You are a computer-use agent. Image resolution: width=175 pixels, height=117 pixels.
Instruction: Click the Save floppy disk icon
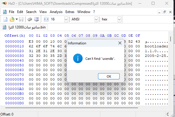[21, 19]
